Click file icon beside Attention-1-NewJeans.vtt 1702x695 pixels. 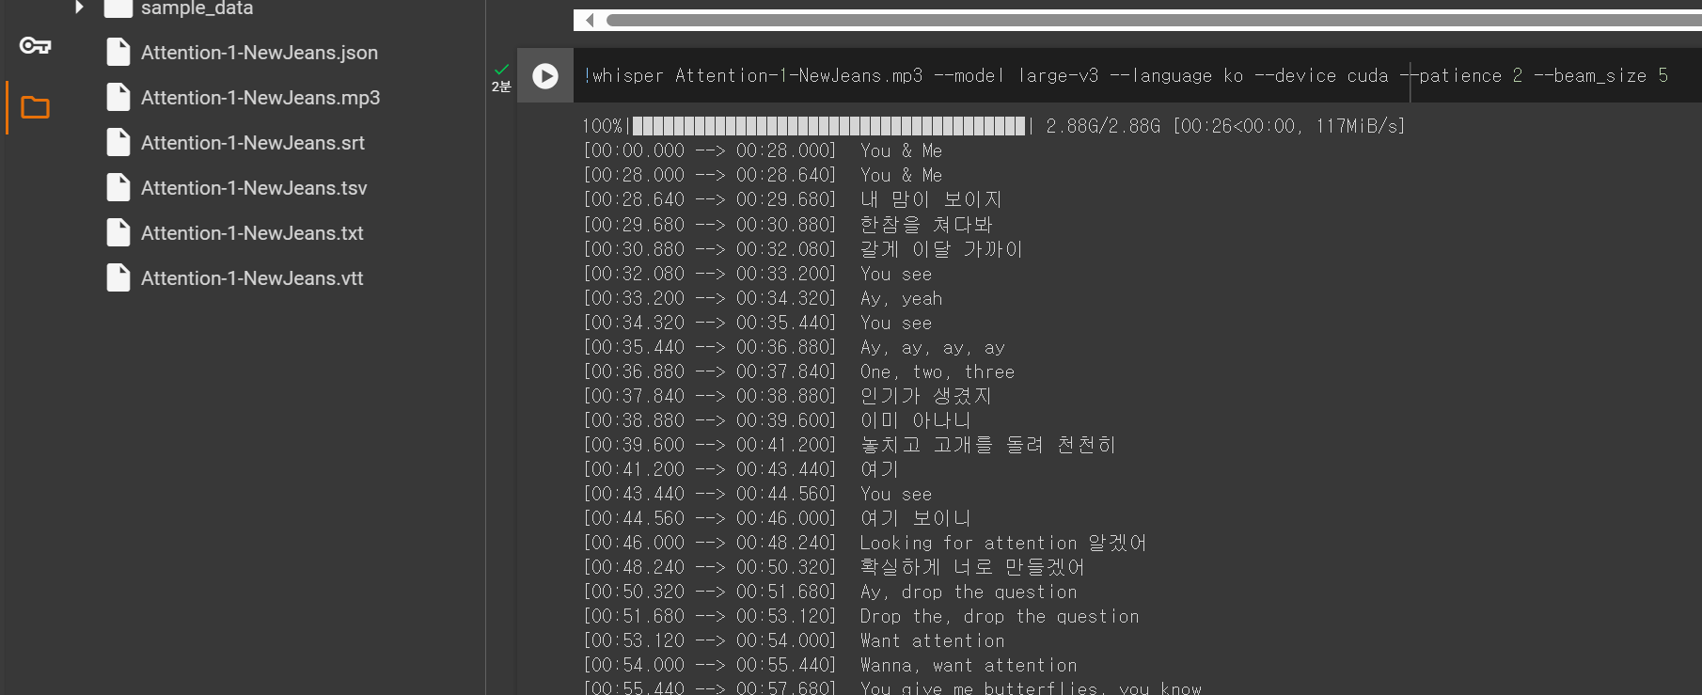(118, 278)
